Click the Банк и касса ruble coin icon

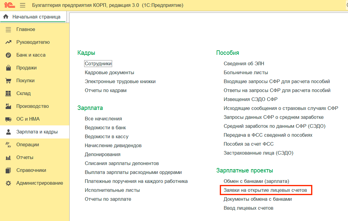click(8, 55)
